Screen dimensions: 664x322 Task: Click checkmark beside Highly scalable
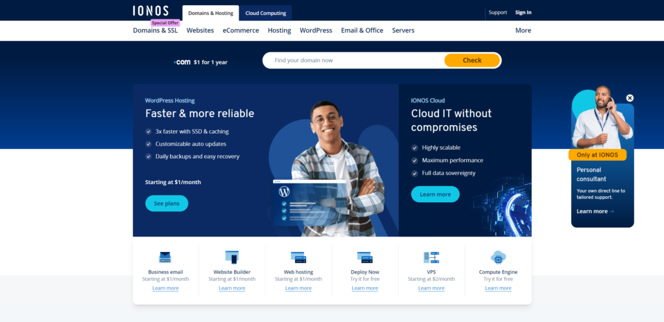tap(414, 148)
